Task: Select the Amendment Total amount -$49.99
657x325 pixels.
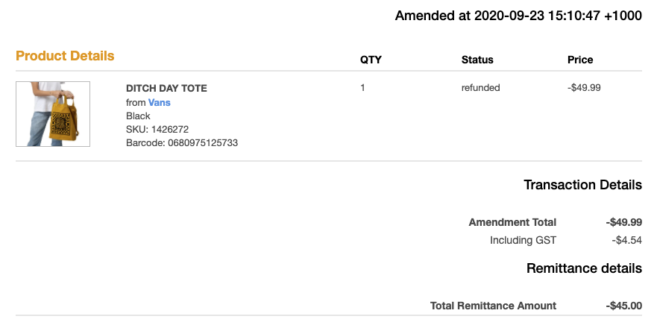Action: [623, 222]
